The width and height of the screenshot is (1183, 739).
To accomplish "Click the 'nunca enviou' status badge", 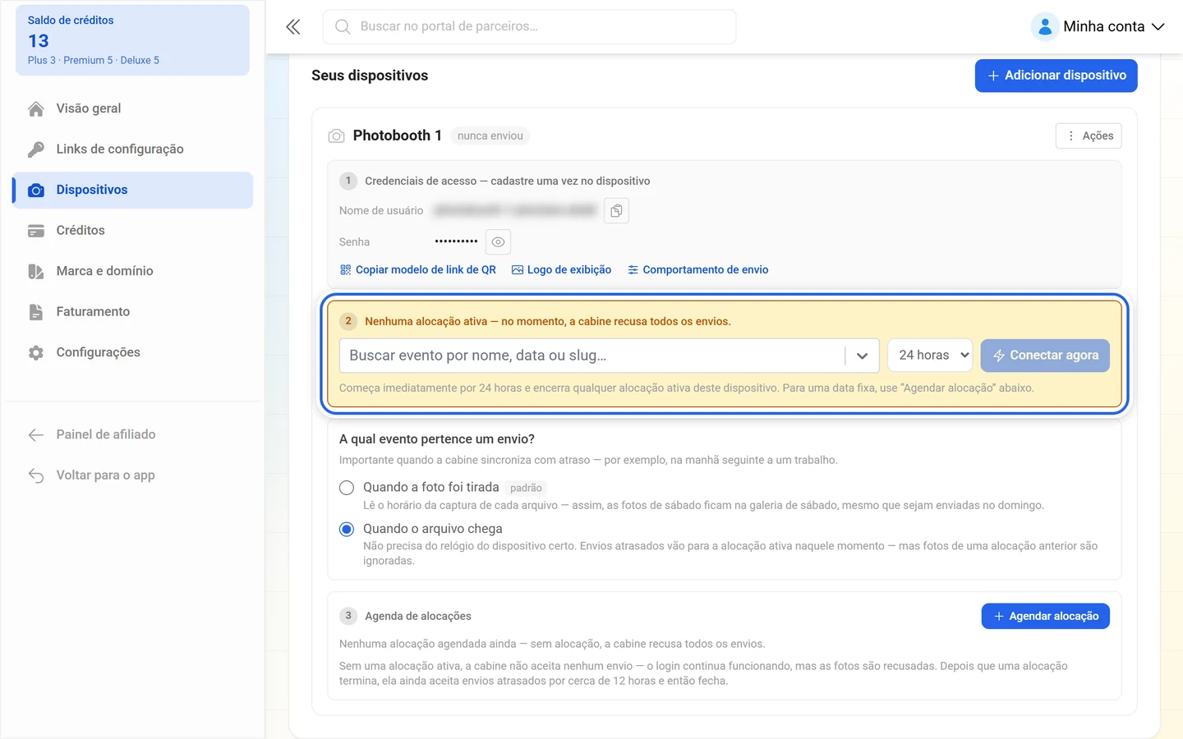I will pyautogui.click(x=490, y=136).
